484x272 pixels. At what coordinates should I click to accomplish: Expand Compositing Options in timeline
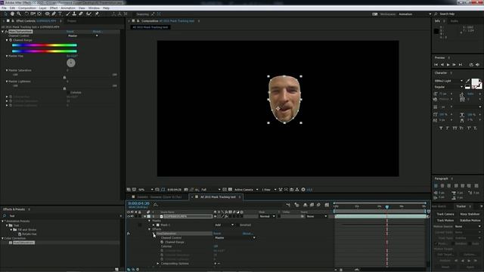click(158, 264)
